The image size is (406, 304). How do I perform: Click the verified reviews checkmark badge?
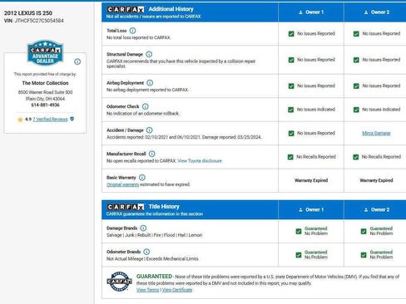(72, 119)
